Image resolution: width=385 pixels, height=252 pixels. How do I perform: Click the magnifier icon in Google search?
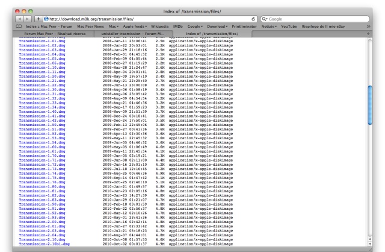pyautogui.click(x=265, y=19)
